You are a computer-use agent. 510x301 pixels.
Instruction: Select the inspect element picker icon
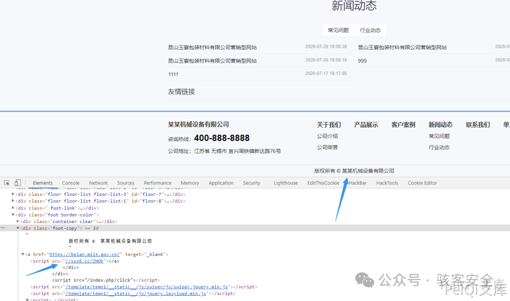(7, 183)
